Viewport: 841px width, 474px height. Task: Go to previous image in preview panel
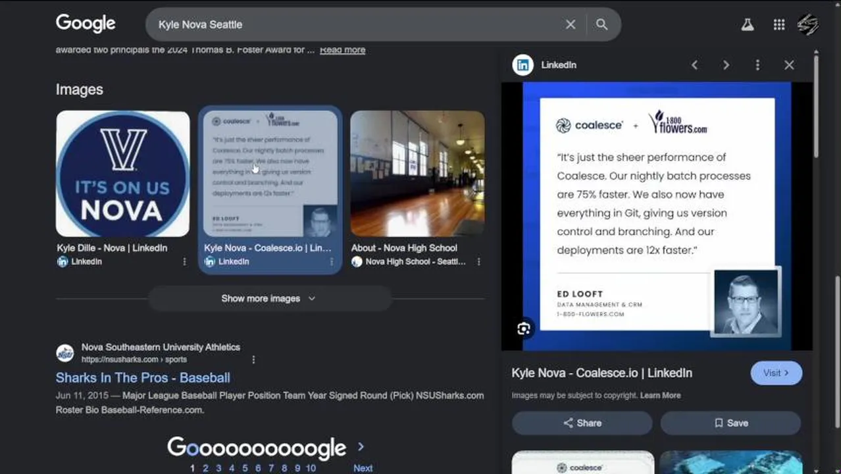[694, 65]
